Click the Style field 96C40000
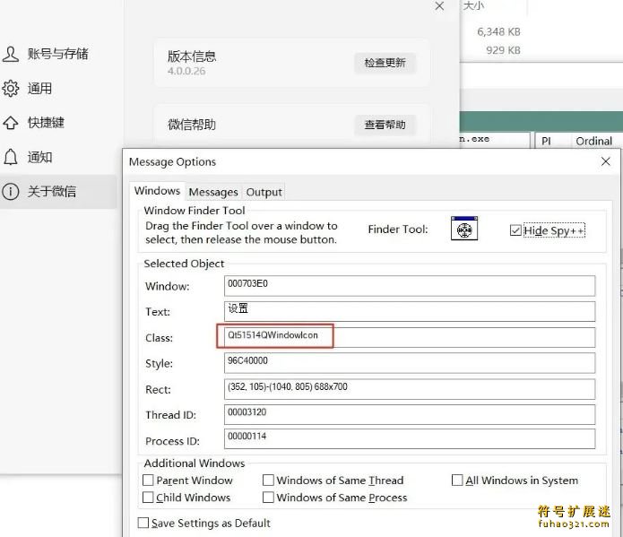 coord(410,363)
